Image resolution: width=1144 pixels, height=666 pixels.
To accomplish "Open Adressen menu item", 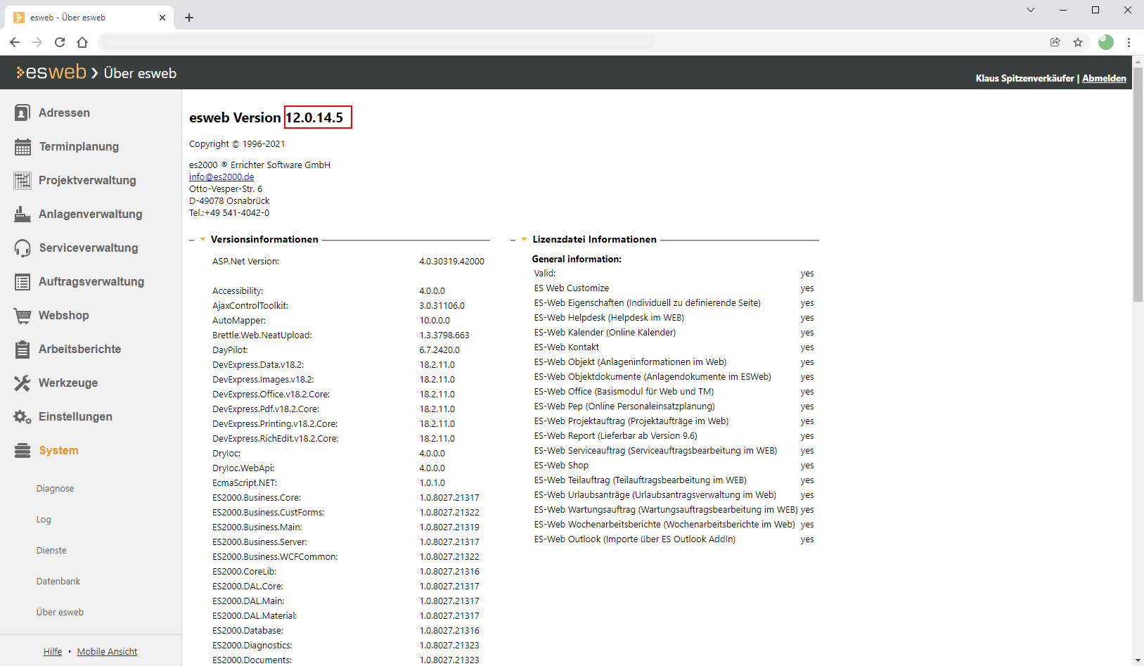I will pos(64,113).
